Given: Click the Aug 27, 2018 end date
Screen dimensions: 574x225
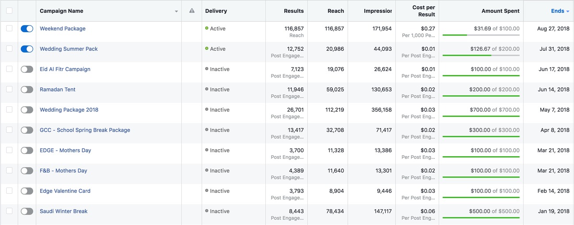Looking at the screenshot, I should [553, 29].
